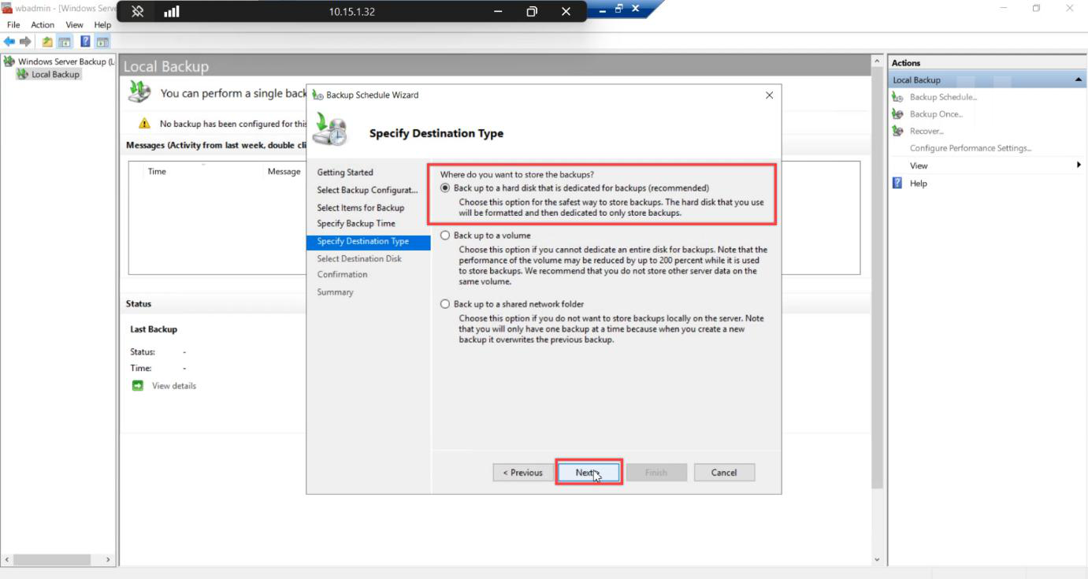
Task: Click down arrow of main pane vertical scrollbar
Action: 877,560
